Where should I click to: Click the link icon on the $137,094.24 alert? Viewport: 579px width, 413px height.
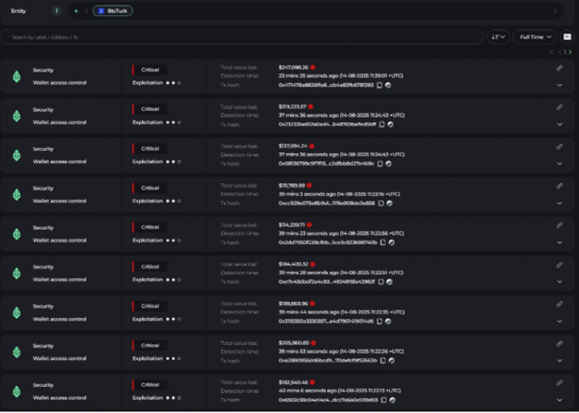coord(559,146)
